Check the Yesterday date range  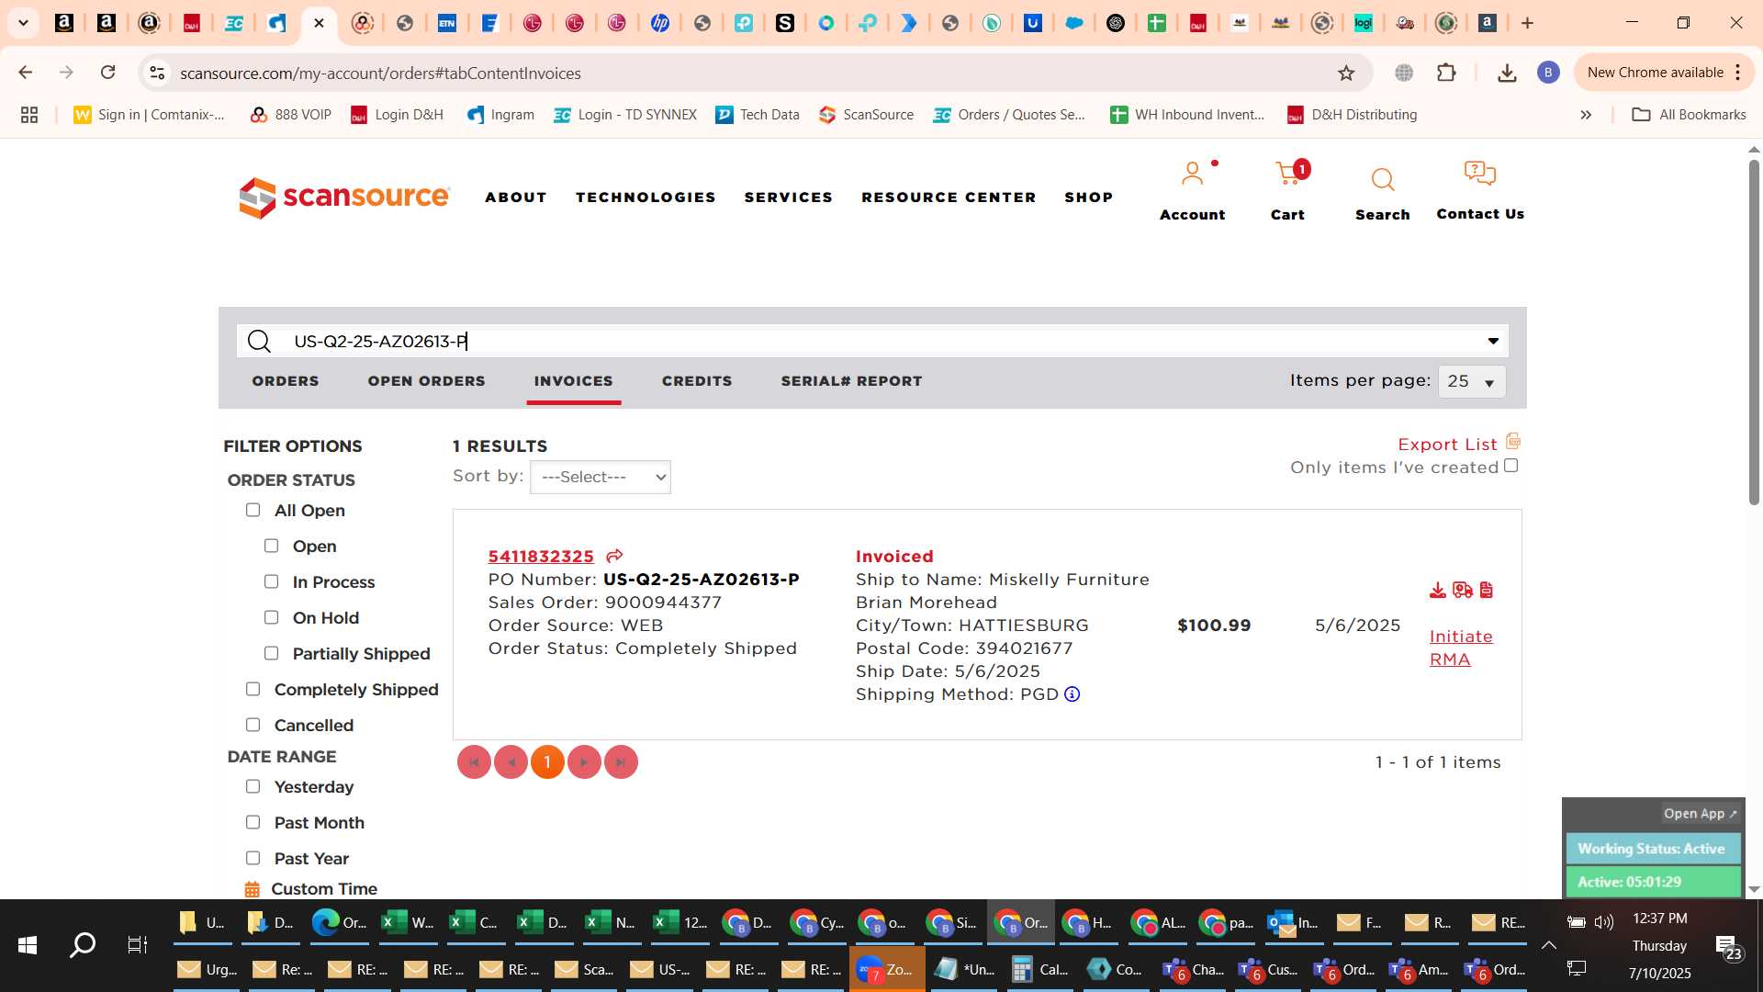pyautogui.click(x=253, y=786)
